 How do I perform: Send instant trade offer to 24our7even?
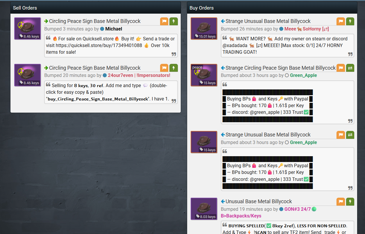173,68
